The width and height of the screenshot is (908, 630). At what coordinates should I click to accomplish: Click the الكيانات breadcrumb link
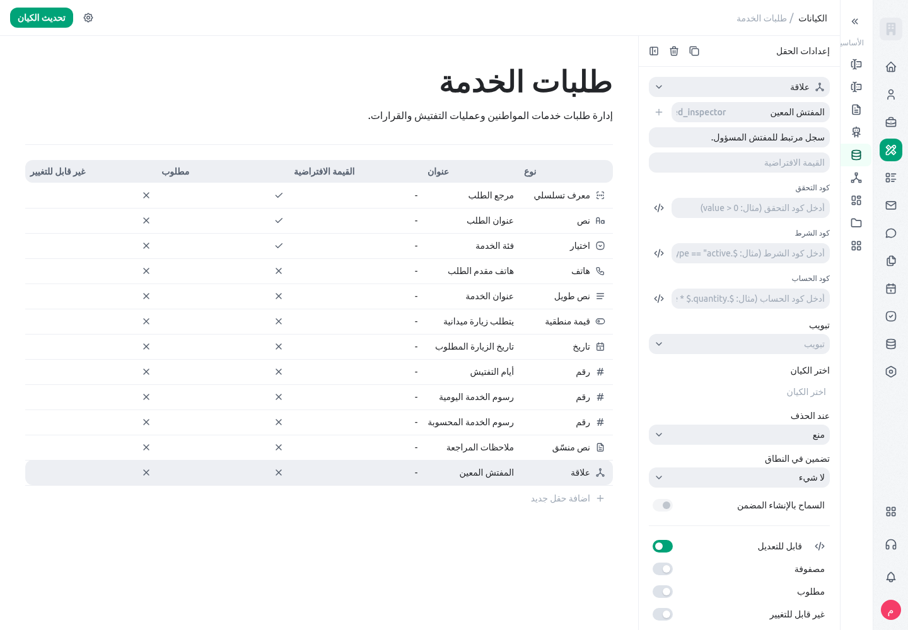(x=813, y=18)
